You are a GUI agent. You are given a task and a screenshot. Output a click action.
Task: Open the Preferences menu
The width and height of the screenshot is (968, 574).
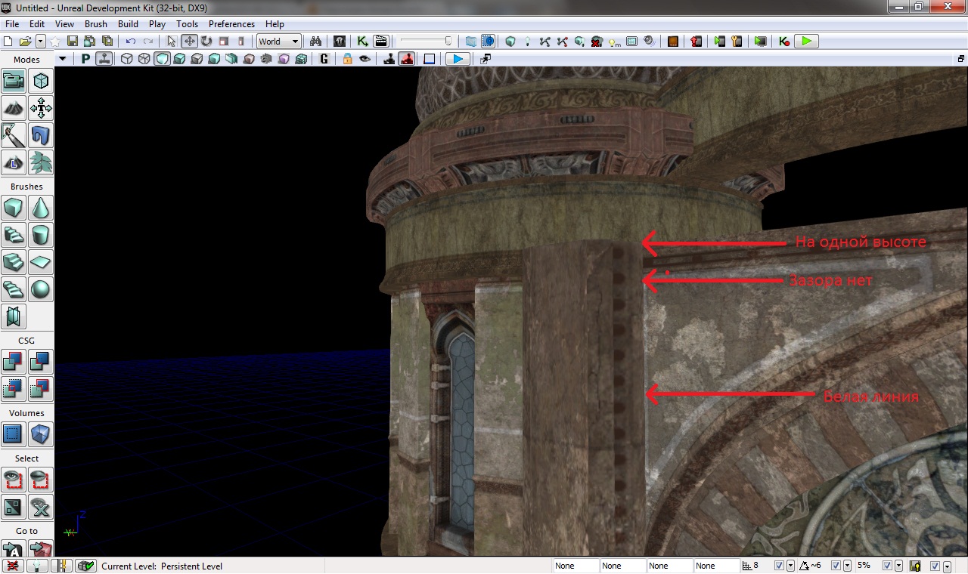(x=231, y=24)
